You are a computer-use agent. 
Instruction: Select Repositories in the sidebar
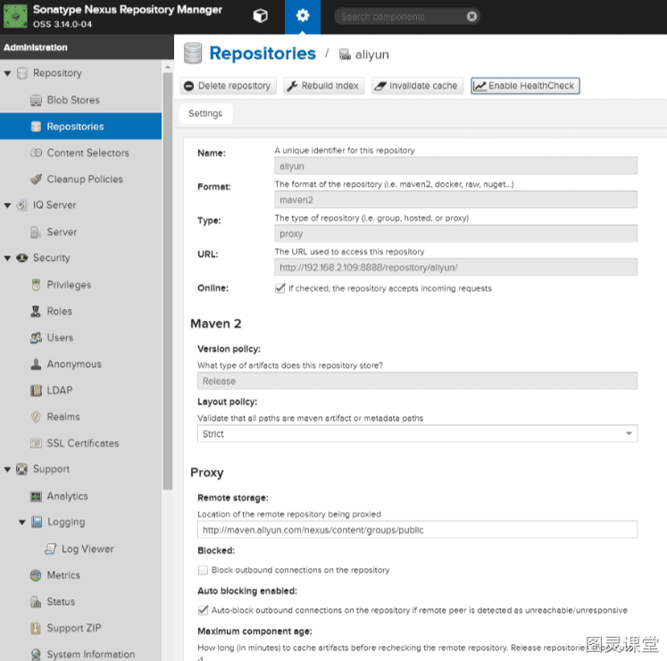(81, 127)
